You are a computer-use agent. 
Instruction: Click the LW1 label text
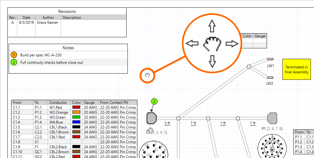(270, 66)
